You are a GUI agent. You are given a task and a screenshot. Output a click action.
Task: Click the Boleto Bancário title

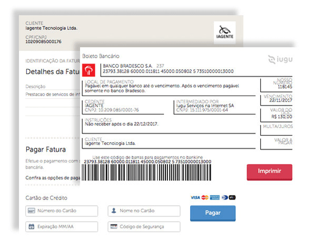[x=101, y=56]
